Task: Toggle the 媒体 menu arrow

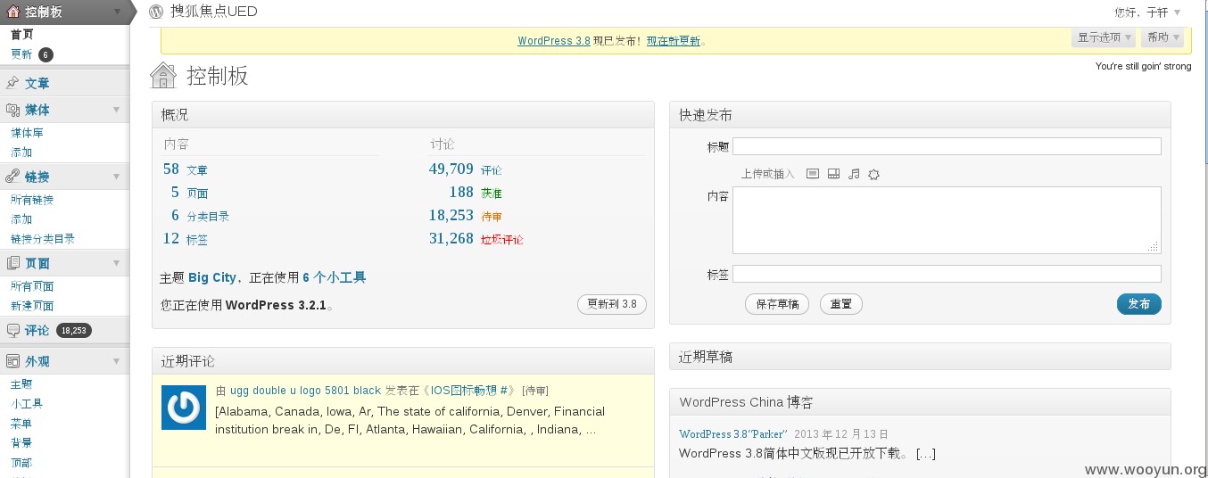Action: click(x=116, y=110)
